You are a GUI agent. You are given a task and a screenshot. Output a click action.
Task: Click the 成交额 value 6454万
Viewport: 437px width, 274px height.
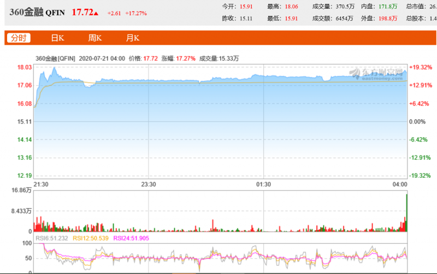(x=345, y=19)
